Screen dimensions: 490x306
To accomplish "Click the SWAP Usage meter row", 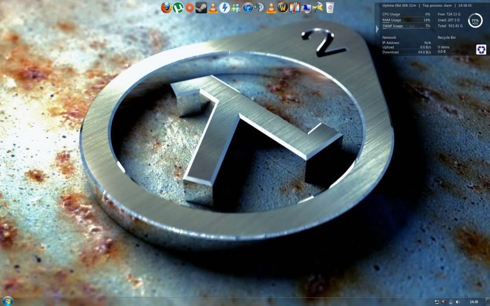I will pyautogui.click(x=406, y=26).
